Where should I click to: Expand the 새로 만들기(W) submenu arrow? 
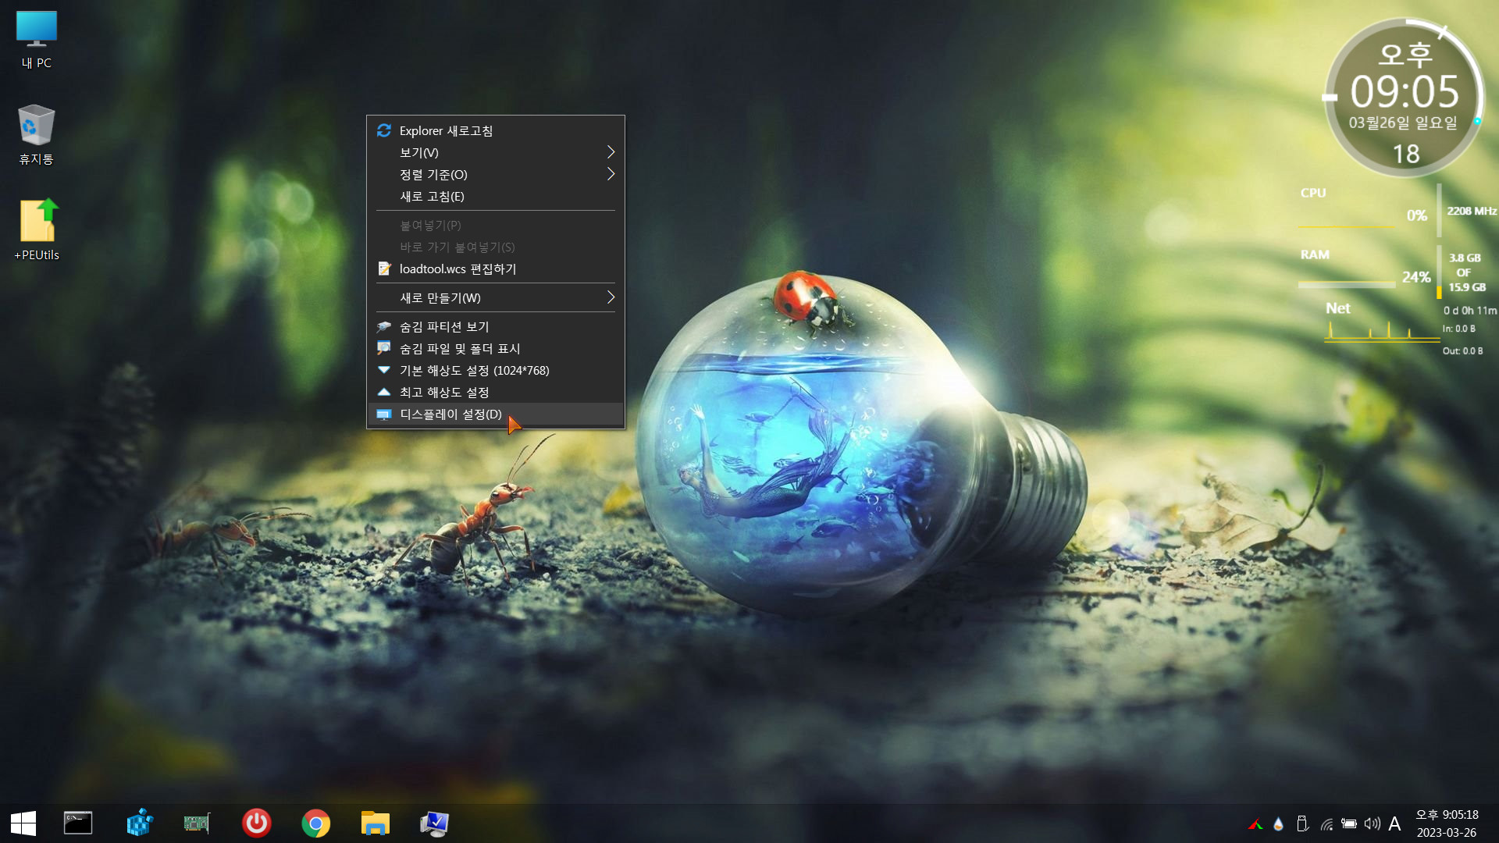coord(611,297)
